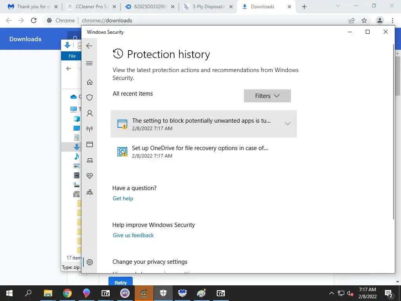The height and width of the screenshot is (301, 401).
Task: Open notification center from taskbar
Action: (388, 293)
